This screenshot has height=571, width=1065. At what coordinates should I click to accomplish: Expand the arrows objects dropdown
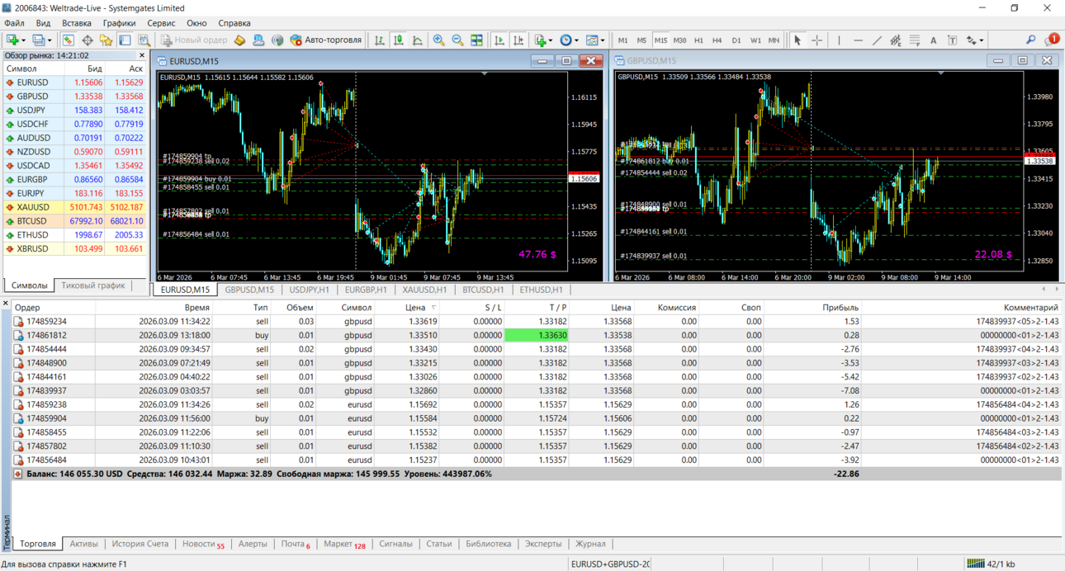click(975, 40)
